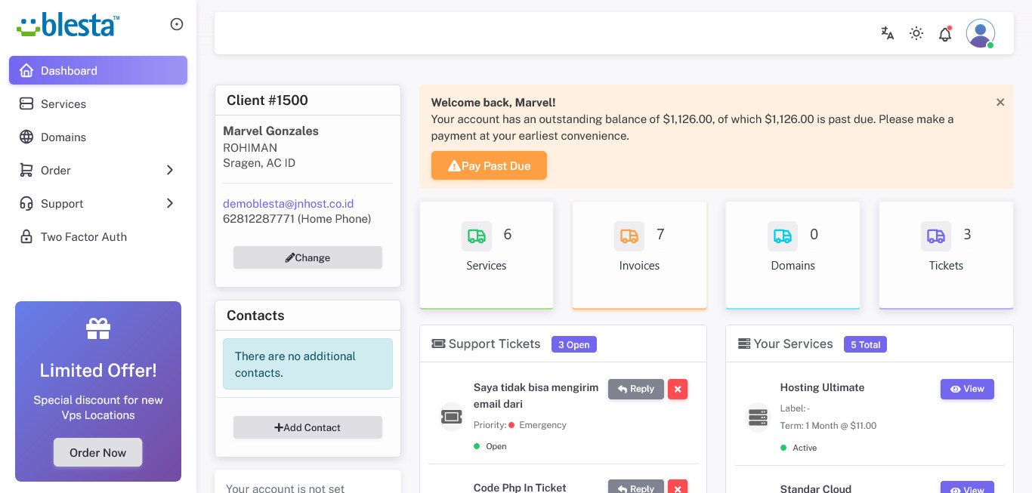1032x493 pixels.
Task: Go to Domains in sidebar
Action: coord(63,137)
